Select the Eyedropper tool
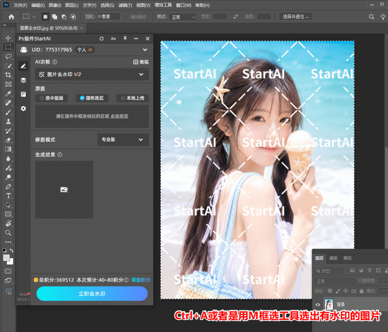Image resolution: width=388 pixels, height=332 pixels. [8, 94]
